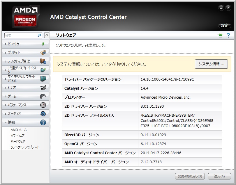Click the システム情報 ... button
Viewport: 236px width, 185px height.
(211, 64)
